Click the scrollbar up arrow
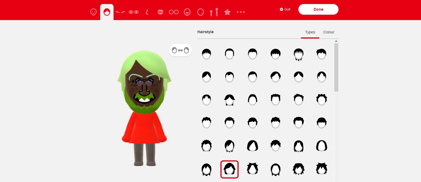421x182 pixels. [x=336, y=41]
